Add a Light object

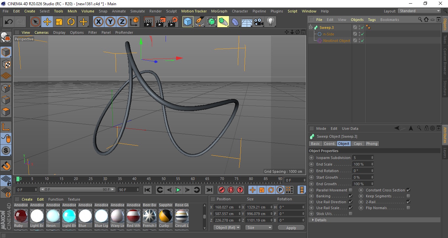click(270, 22)
